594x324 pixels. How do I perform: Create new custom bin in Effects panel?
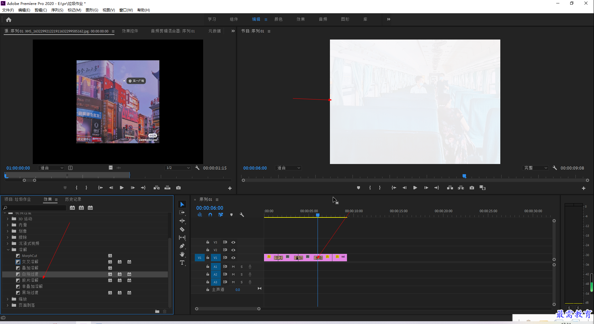coord(157,311)
